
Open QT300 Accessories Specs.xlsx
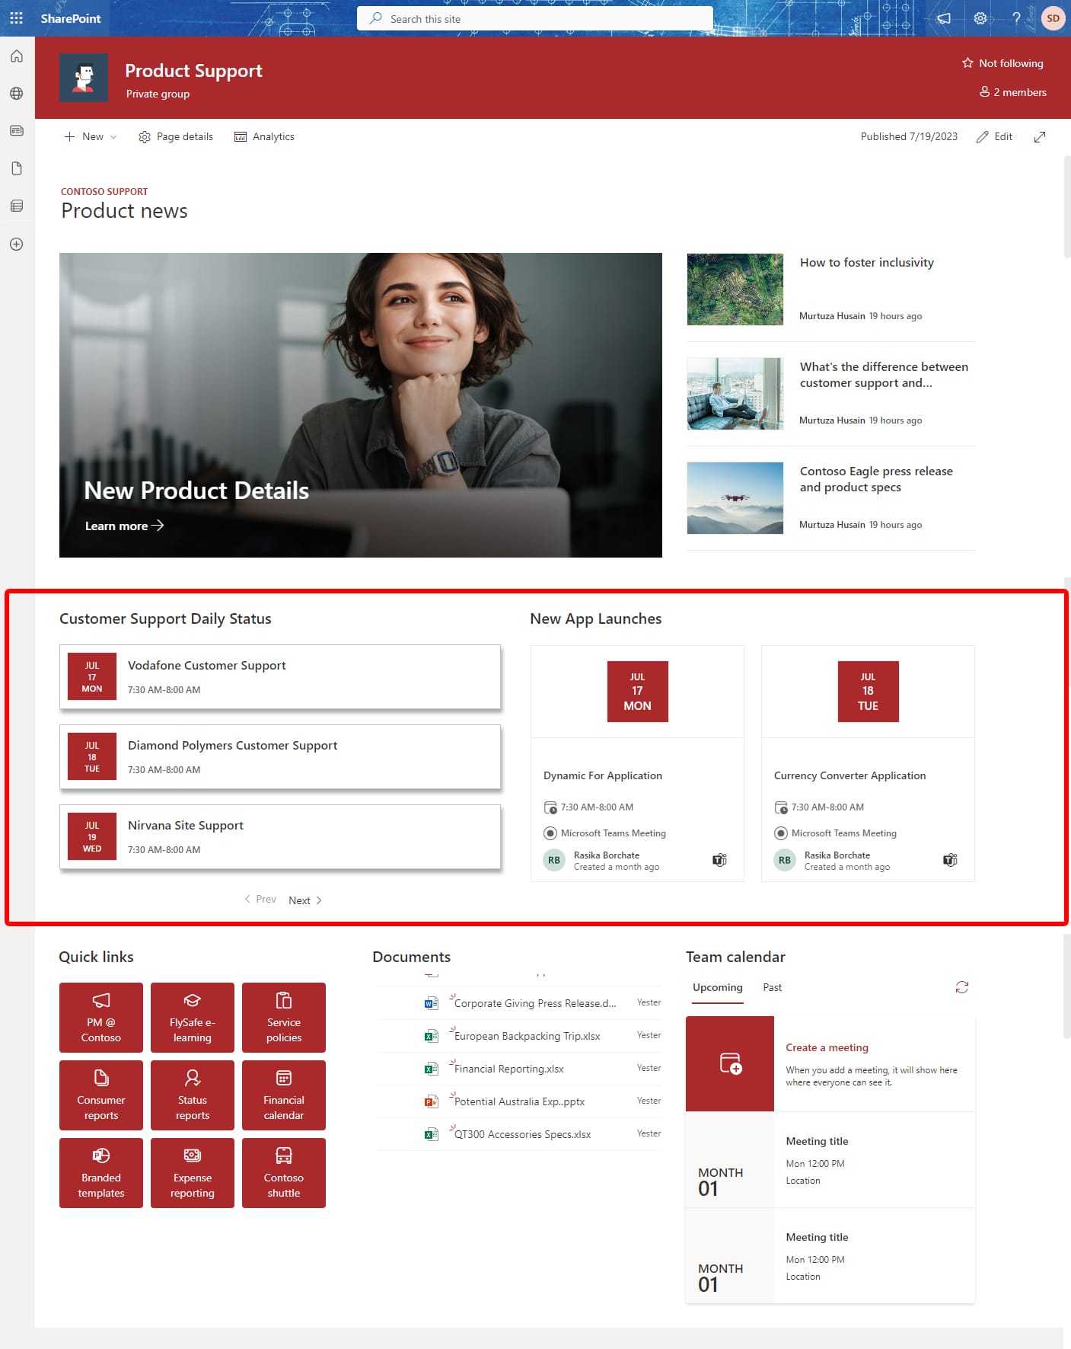coord(522,1134)
